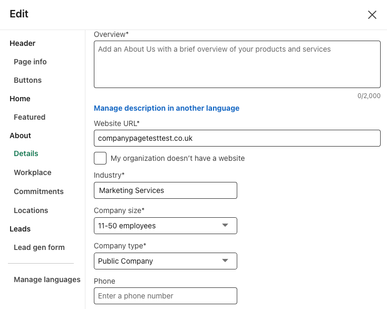Open the Company size dropdown
Image resolution: width=387 pixels, height=309 pixels.
point(166,226)
